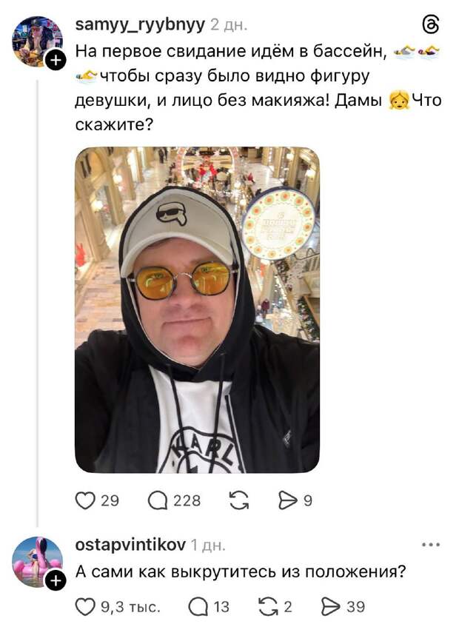Screen dimensions: 459x624
Task: View the samyy_ryybnyy profile avatar
Action: tap(37, 41)
